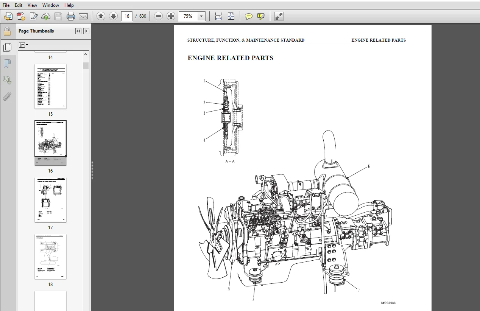This screenshot has width=480, height=311.
Task: Select the Highlight text tool
Action: tap(261, 16)
